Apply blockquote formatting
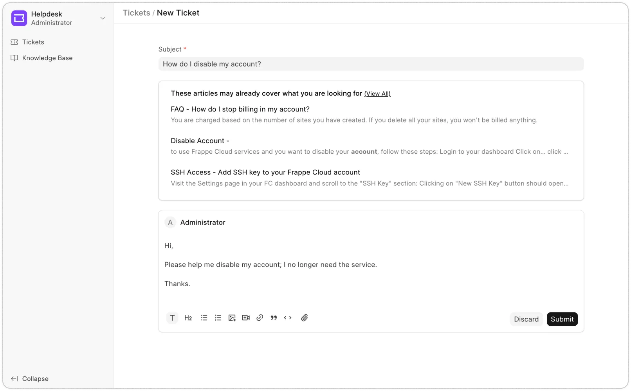Viewport: 631px width, 391px height. pos(274,318)
